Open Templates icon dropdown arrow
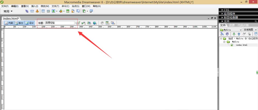The height and width of the screenshot is (110, 258). coord(87,11)
